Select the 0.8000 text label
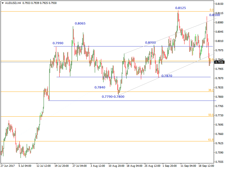The width and height of the screenshot is (225, 169). 150,43
